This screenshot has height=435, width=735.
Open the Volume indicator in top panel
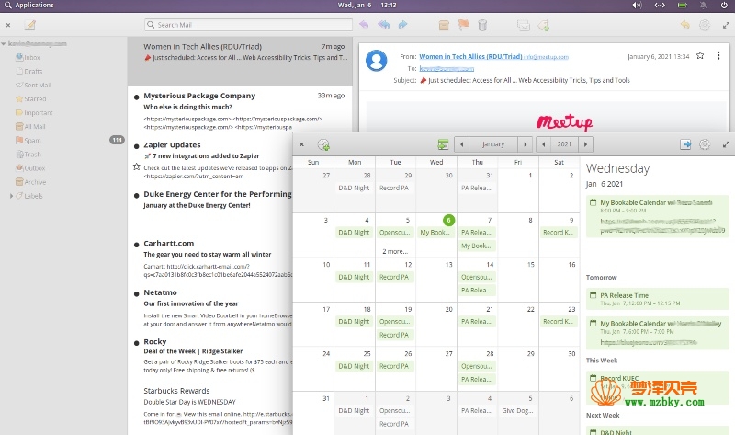pyautogui.click(x=637, y=6)
